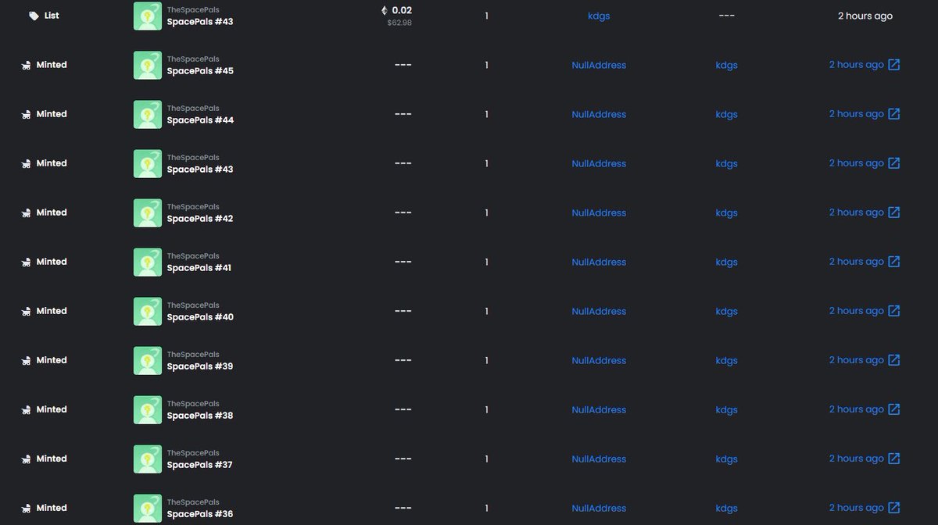Image resolution: width=938 pixels, height=525 pixels.
Task: Open external link icon for SpacePals #44 mint
Action: pos(894,114)
